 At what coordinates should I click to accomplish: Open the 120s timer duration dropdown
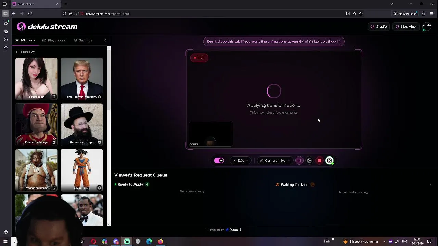pyautogui.click(x=241, y=161)
